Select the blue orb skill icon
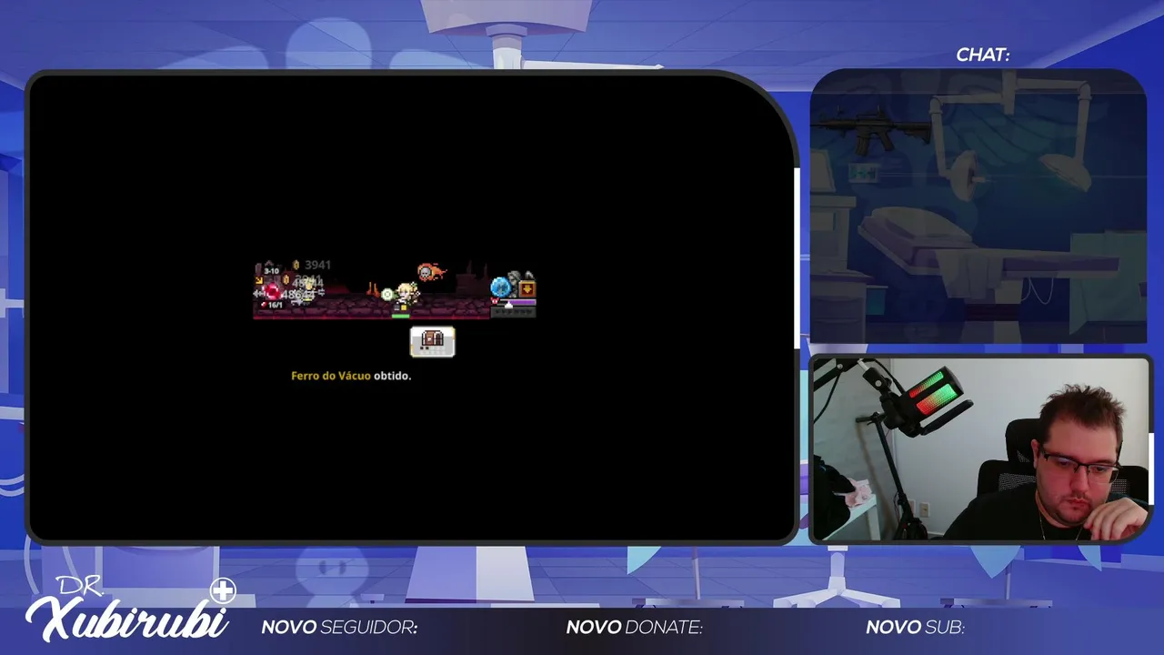 coord(500,287)
